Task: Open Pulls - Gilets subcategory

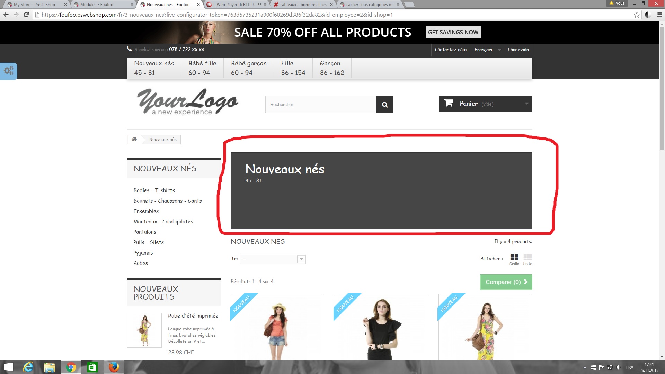Action: point(149,242)
